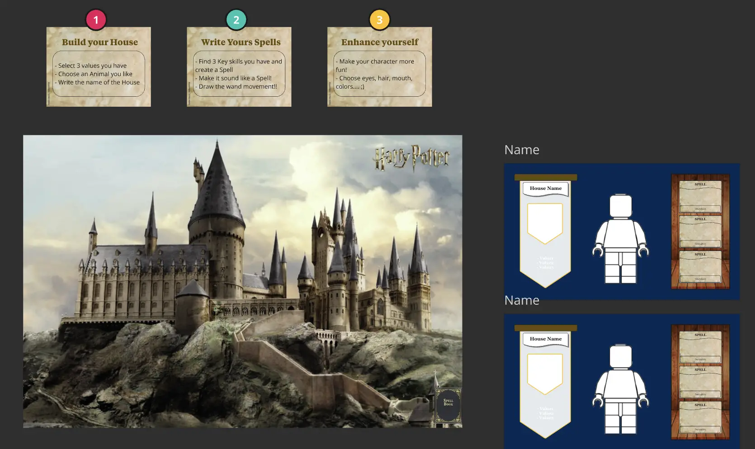Click the Values list on the bottom sheet banner
The width and height of the screenshot is (755, 449).
tap(546, 413)
